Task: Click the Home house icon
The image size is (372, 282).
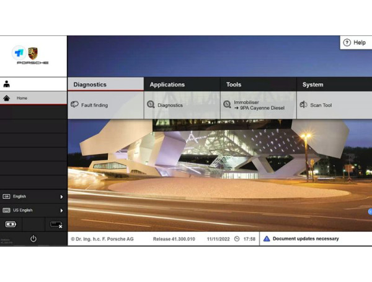Action: pos(7,98)
